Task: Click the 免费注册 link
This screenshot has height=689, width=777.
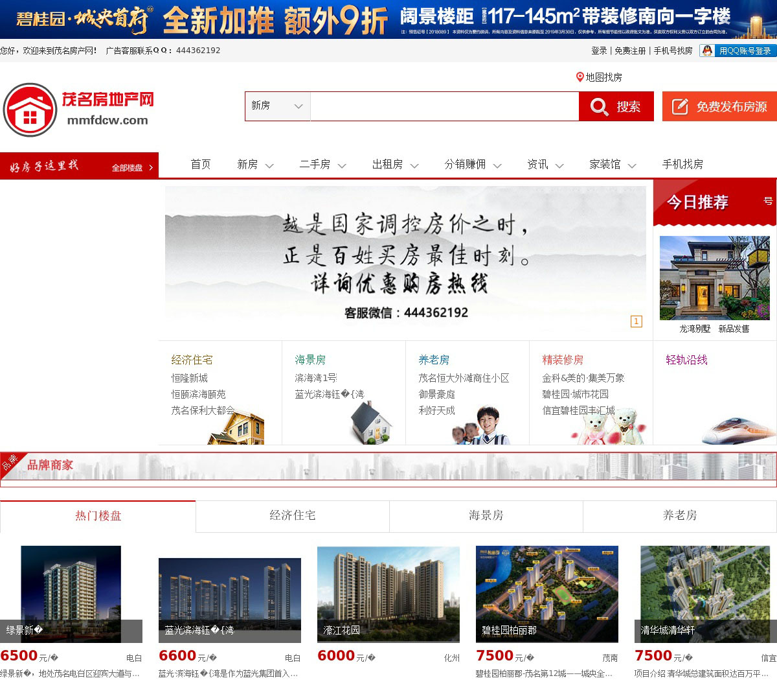Action: [x=630, y=51]
